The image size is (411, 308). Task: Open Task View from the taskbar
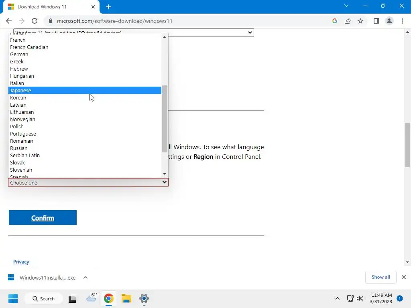pyautogui.click(x=72, y=299)
